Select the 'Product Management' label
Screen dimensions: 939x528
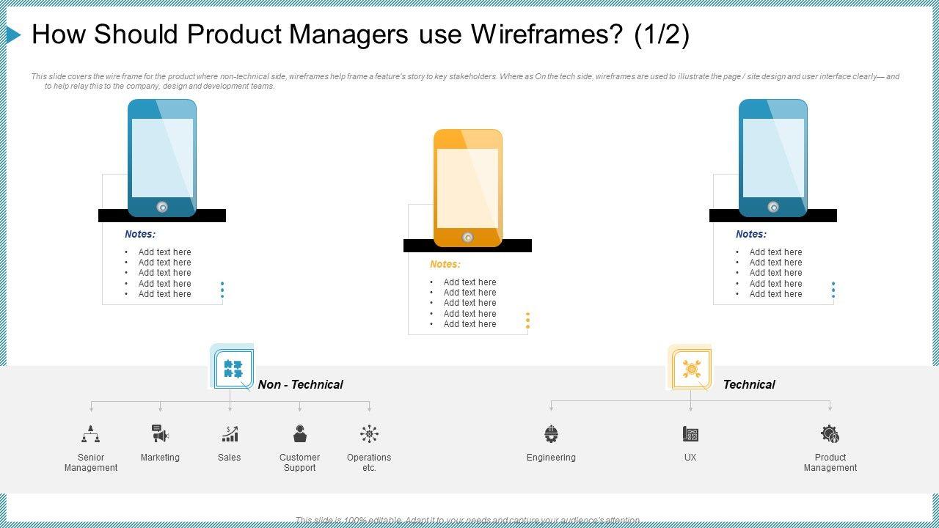830,463
